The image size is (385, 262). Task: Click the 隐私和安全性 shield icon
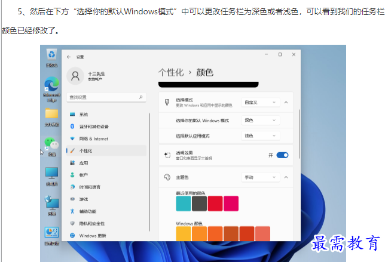(x=72, y=223)
